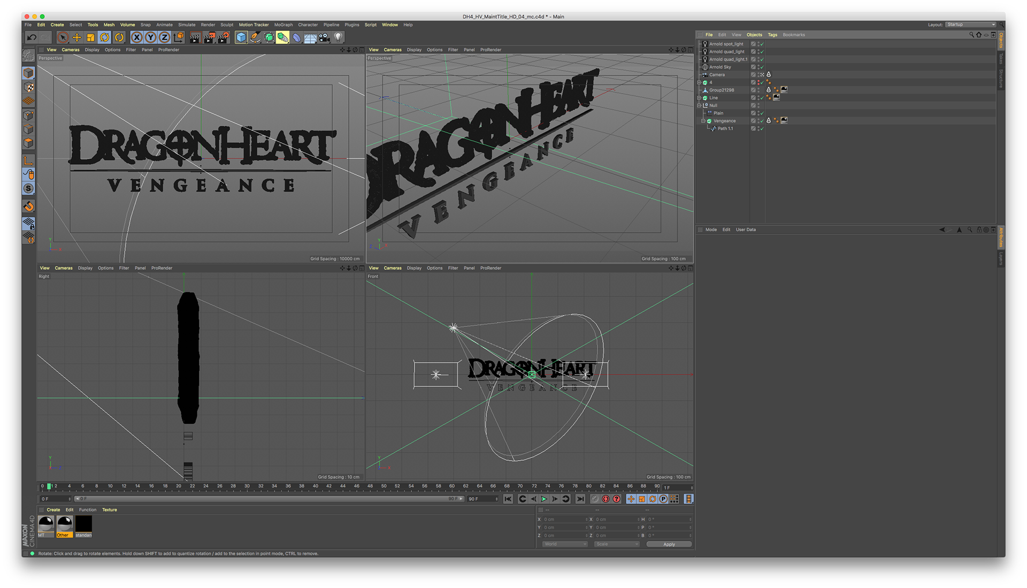Collapse the Vengeance object hierarchy
Image resolution: width=1027 pixels, height=588 pixels.
[703, 121]
